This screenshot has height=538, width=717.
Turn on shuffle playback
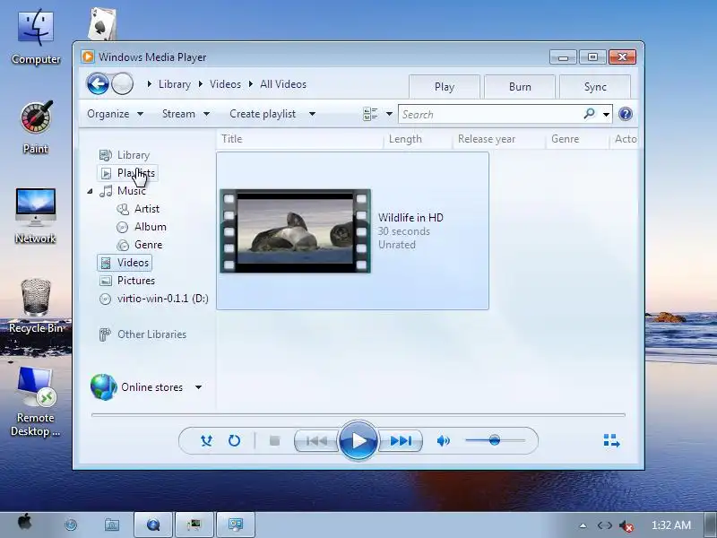(x=206, y=440)
